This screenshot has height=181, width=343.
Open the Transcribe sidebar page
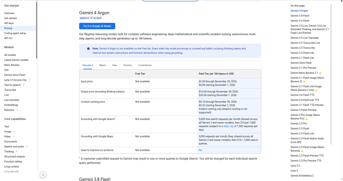coord(10,90)
